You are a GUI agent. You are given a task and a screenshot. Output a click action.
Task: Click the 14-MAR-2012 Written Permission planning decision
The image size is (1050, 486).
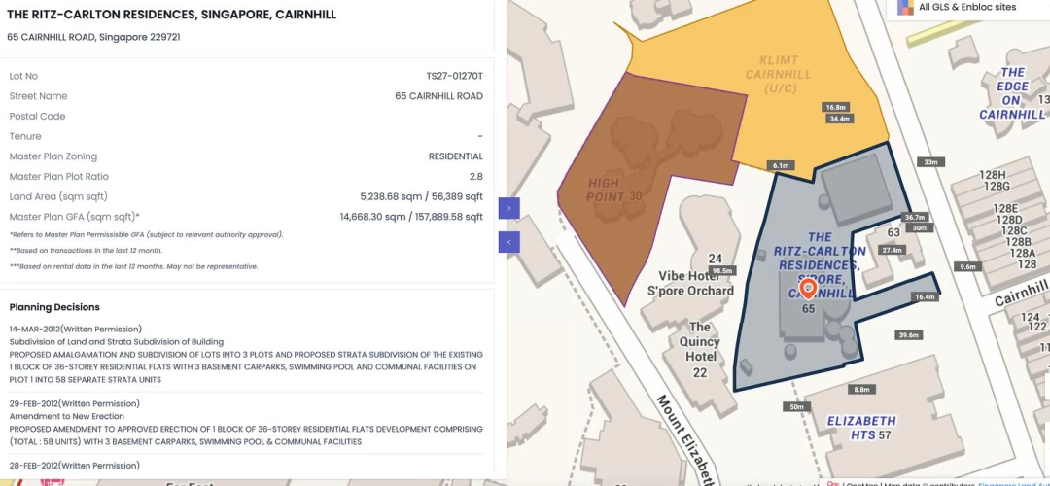(76, 329)
